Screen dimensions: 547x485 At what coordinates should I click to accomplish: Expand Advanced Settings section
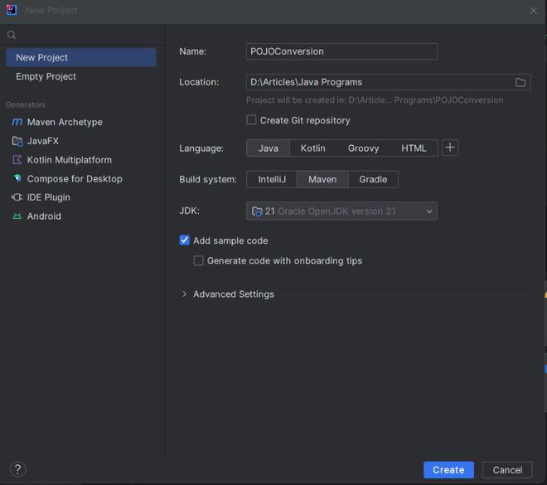[x=185, y=294]
